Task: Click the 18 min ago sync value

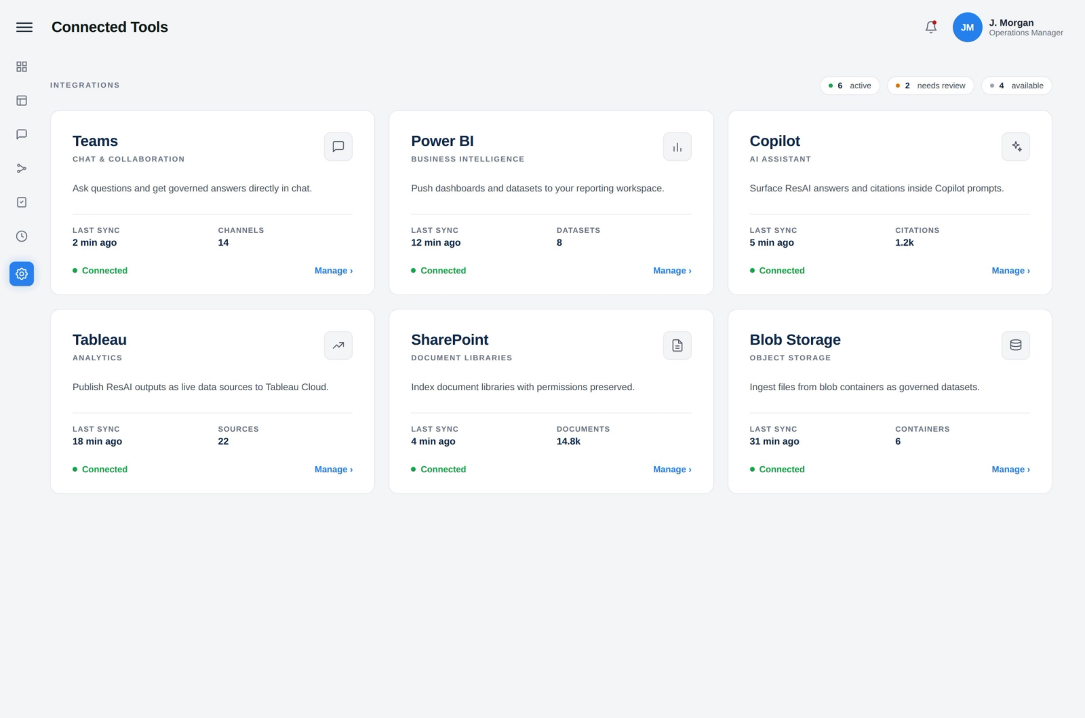Action: (97, 441)
